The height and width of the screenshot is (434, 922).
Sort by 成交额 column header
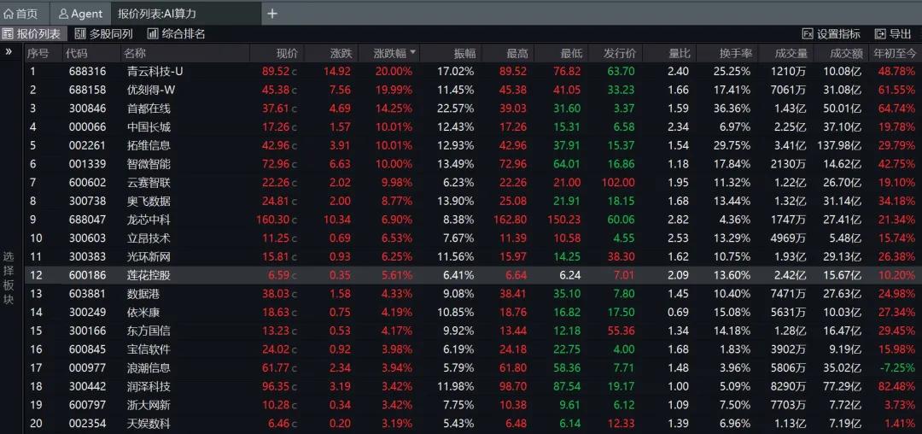pyautogui.click(x=846, y=54)
